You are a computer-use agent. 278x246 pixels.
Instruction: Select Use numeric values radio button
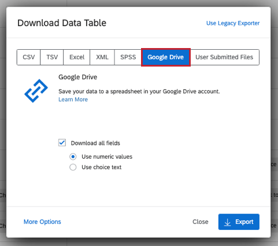coord(73,157)
